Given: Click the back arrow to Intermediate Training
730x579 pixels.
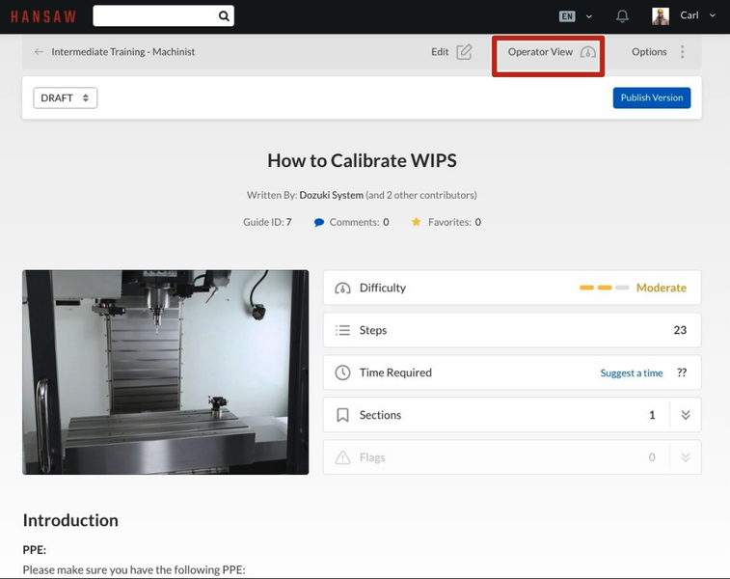Looking at the screenshot, I should [39, 52].
